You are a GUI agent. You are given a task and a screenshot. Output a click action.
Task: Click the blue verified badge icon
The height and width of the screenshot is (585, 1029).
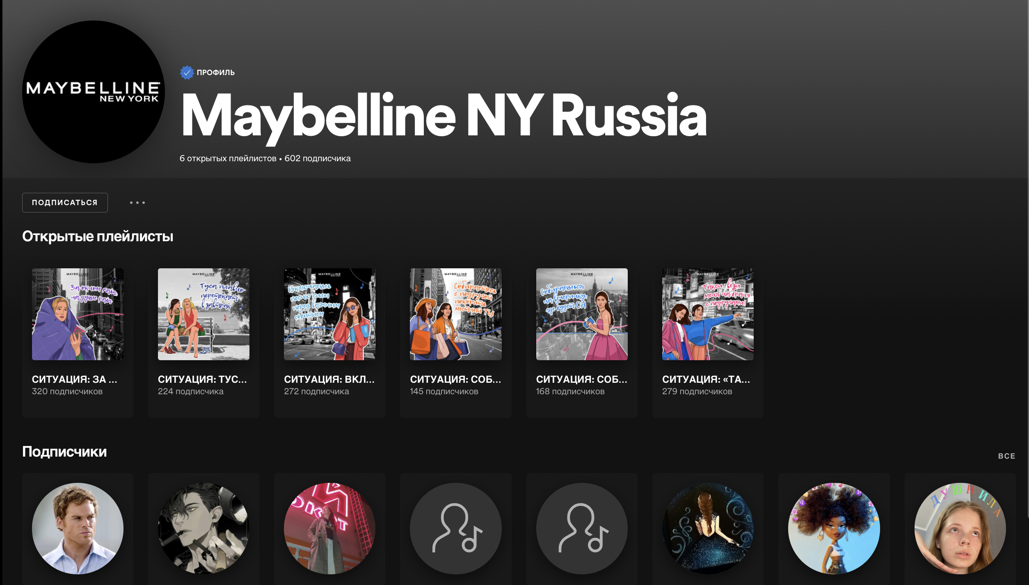187,73
